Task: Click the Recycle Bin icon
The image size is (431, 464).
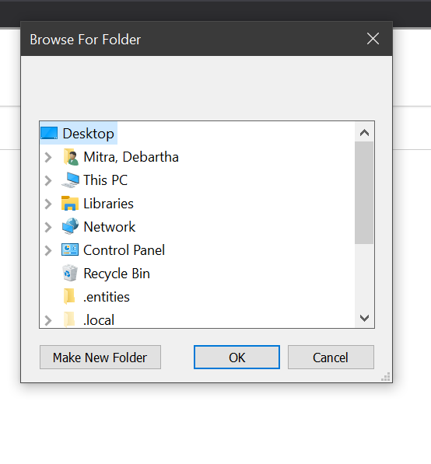Action: point(70,273)
